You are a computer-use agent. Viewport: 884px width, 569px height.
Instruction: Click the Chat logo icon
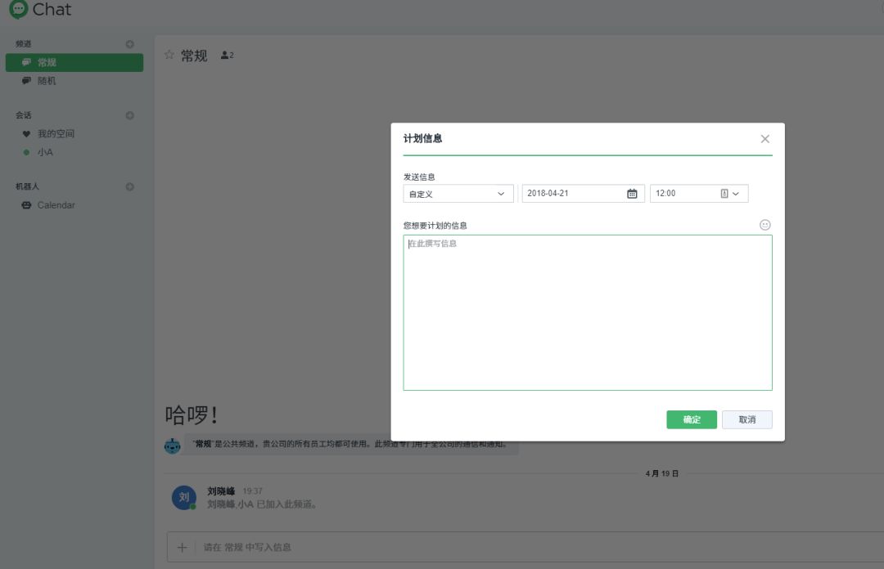[19, 9]
